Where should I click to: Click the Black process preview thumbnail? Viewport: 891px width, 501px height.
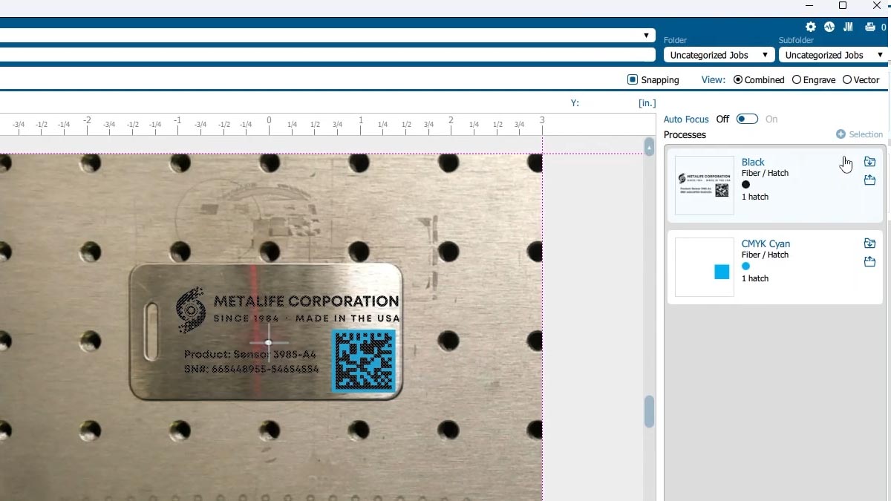[704, 186]
